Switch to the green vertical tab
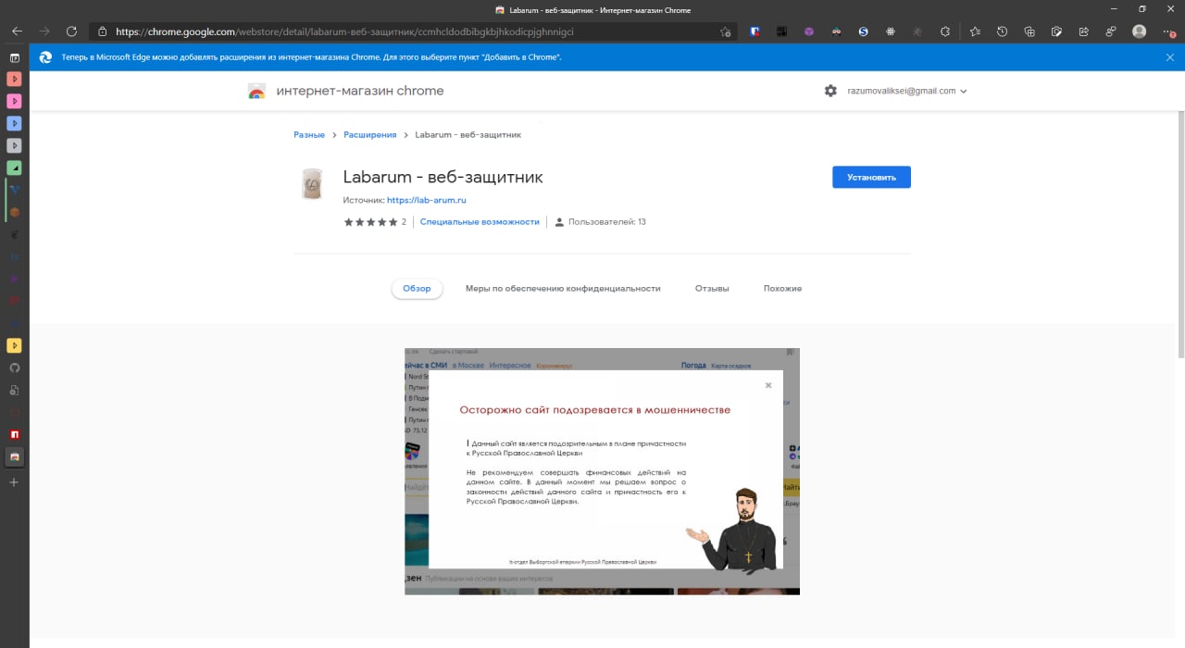 point(14,168)
